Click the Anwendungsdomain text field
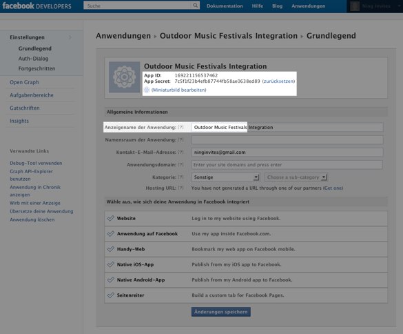403x334 pixels. click(x=287, y=164)
